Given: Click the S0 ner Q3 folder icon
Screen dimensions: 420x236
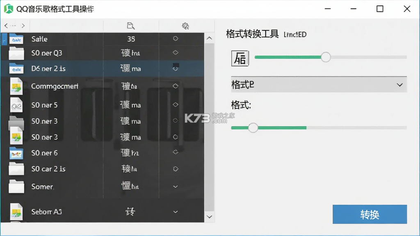Looking at the screenshot, I should pos(16,53).
